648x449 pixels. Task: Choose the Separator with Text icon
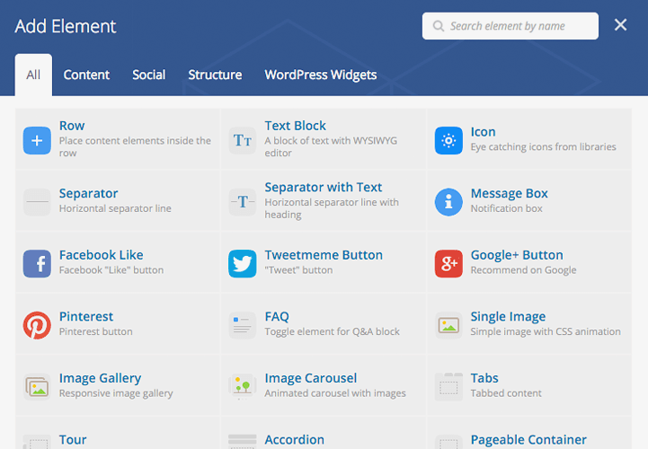coord(242,202)
